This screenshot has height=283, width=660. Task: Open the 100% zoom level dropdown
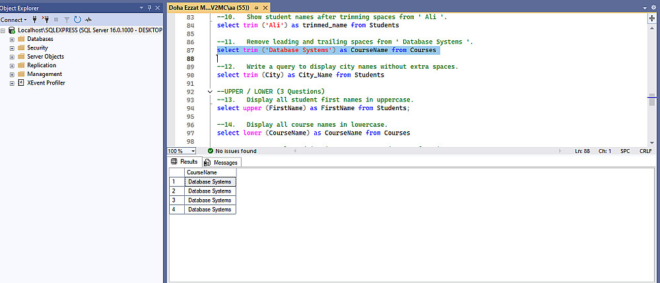click(x=192, y=151)
